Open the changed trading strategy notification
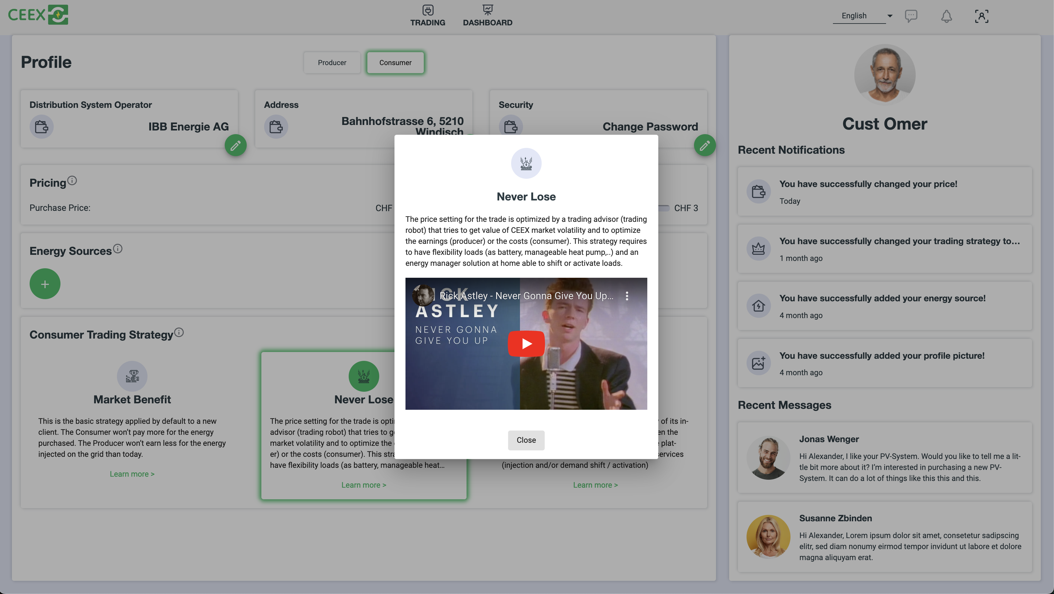 pyautogui.click(x=885, y=248)
